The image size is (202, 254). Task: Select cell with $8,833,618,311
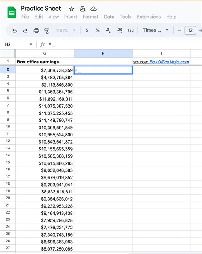tap(45, 192)
